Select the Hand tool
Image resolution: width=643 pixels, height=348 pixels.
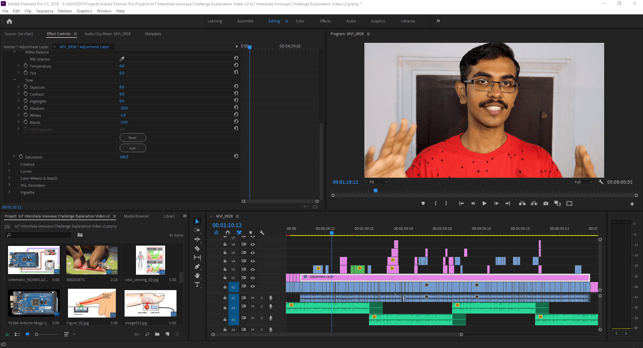[x=197, y=275]
